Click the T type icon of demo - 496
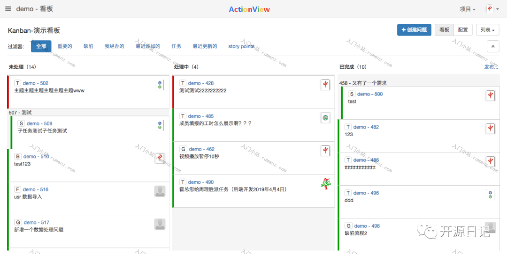Image resolution: width=507 pixels, height=254 pixels. click(348, 193)
